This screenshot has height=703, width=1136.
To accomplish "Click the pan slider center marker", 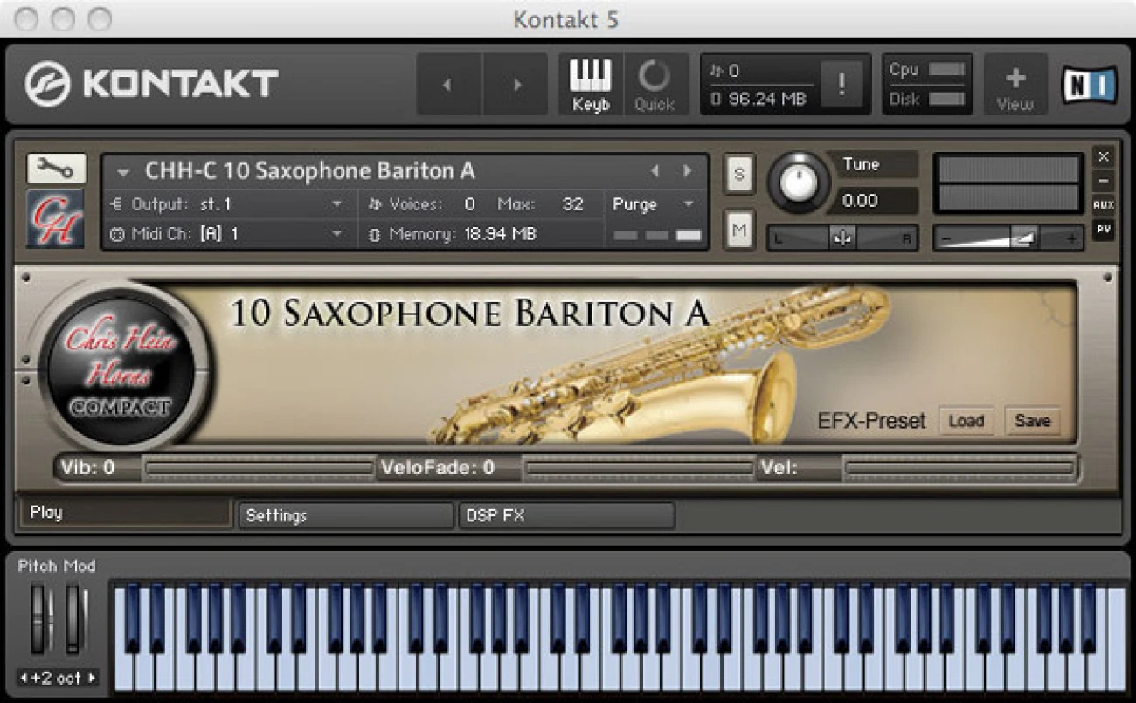I will tap(842, 238).
